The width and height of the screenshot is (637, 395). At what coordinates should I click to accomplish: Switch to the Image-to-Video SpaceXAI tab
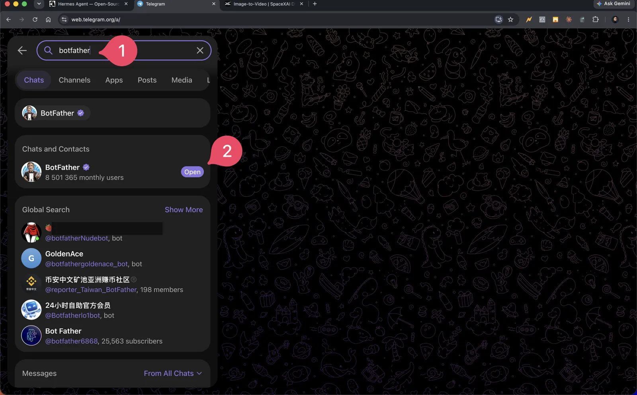click(x=264, y=4)
